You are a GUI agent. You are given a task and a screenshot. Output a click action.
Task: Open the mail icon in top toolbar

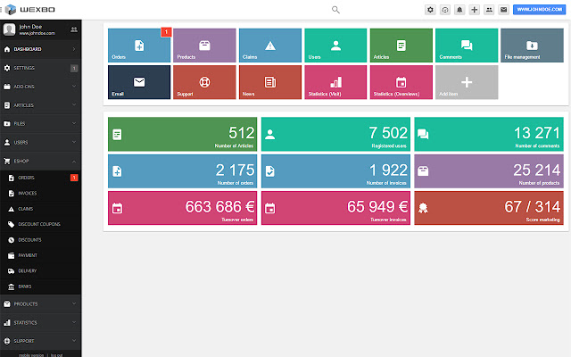coord(503,10)
